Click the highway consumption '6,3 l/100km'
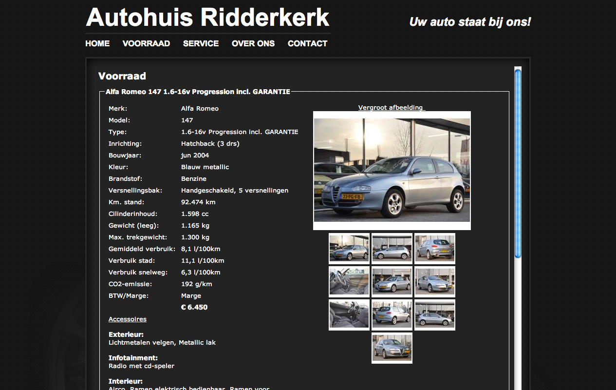This screenshot has height=390, width=616. coord(201,273)
